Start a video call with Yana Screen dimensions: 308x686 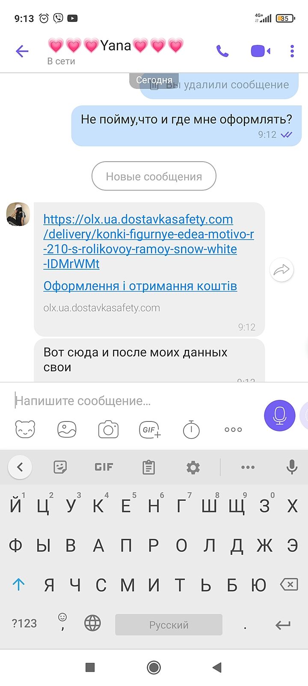click(260, 51)
